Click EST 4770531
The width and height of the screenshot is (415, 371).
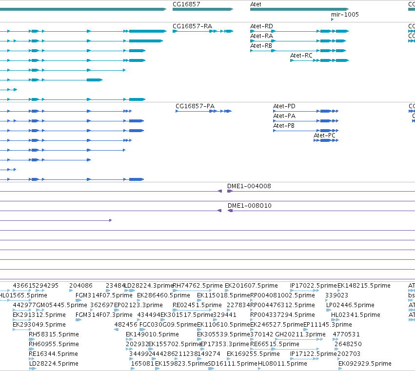click(x=346, y=334)
